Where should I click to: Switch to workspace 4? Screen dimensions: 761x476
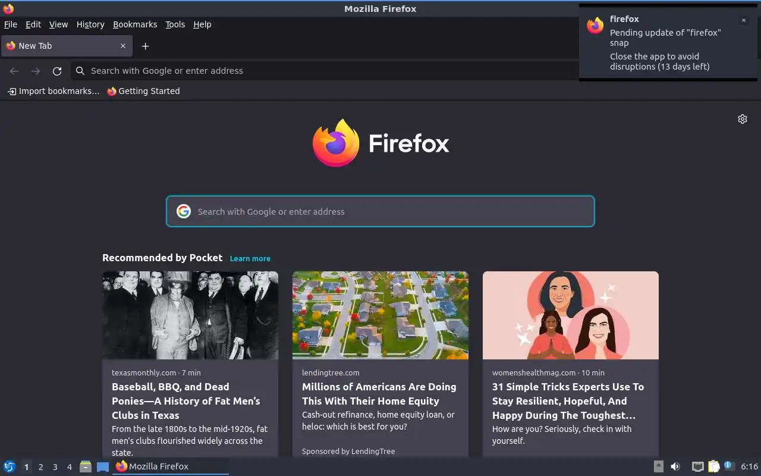coord(69,467)
